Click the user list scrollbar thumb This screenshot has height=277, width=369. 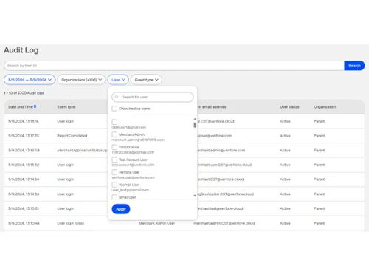coord(195,125)
